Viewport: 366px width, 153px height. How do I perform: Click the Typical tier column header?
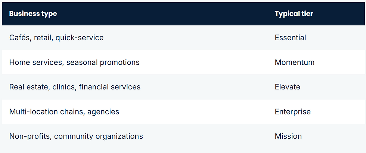[294, 13]
